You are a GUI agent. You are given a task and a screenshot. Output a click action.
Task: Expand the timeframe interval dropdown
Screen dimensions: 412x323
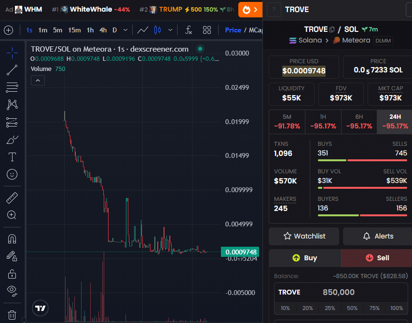(125, 30)
